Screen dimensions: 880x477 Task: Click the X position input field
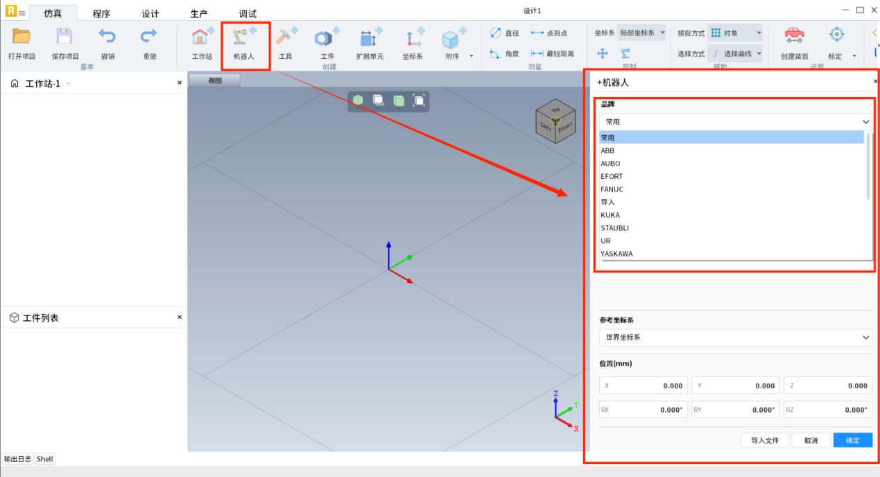coord(644,385)
